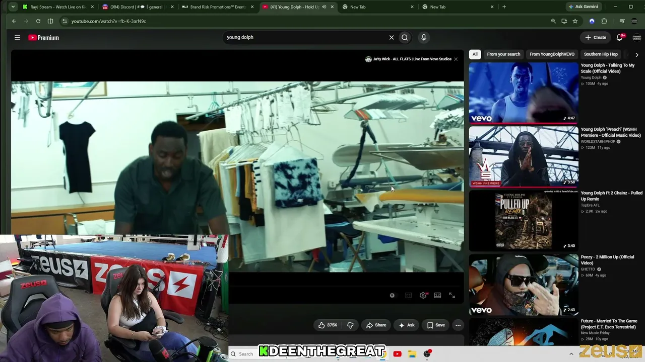
Task: Select the second New Tab
Action: [x=458, y=7]
